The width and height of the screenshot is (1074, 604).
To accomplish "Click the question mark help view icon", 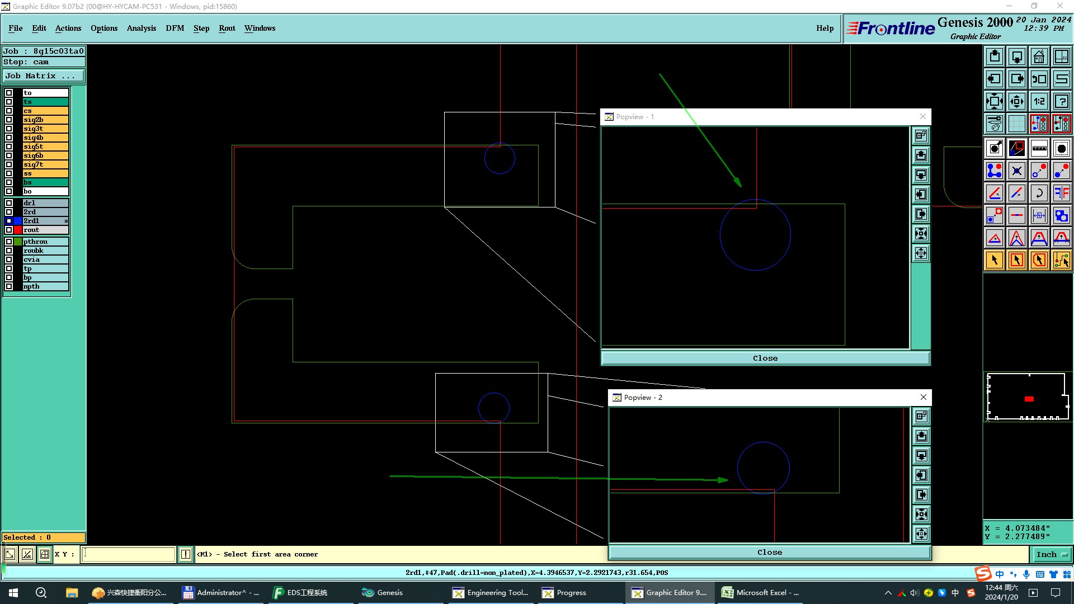I will (x=1061, y=101).
